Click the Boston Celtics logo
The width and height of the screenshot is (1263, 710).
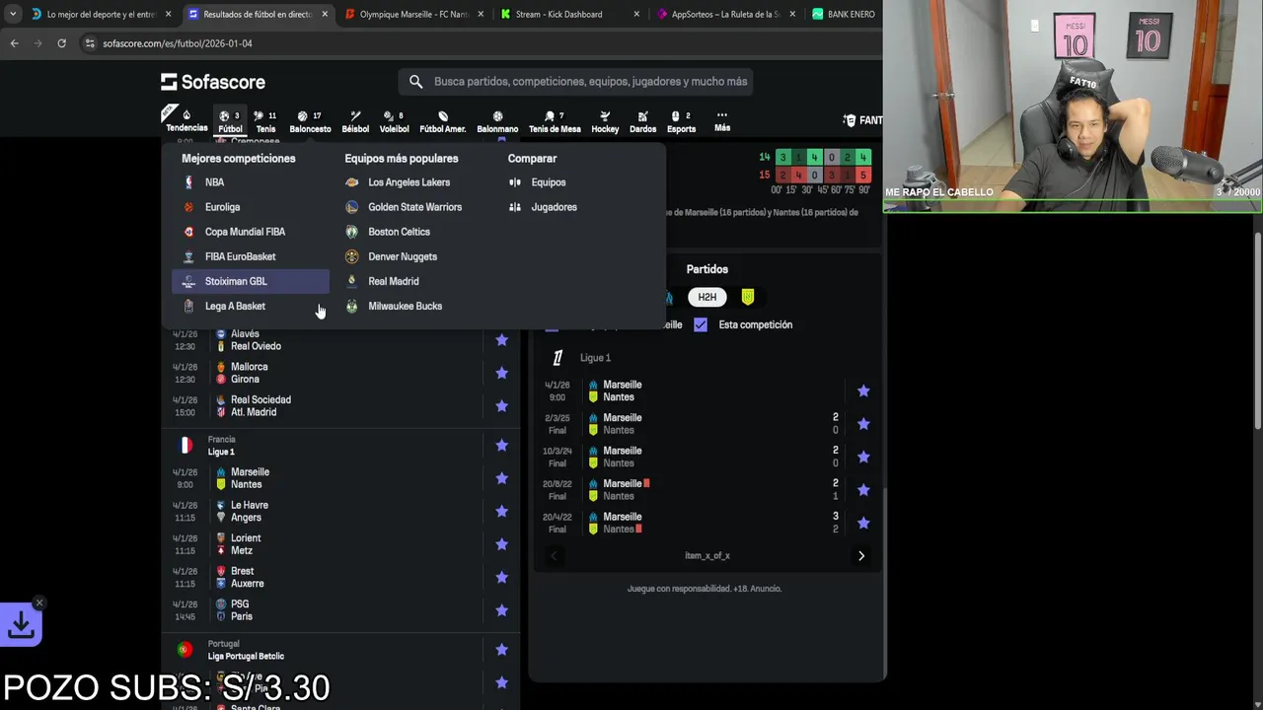pyautogui.click(x=352, y=232)
